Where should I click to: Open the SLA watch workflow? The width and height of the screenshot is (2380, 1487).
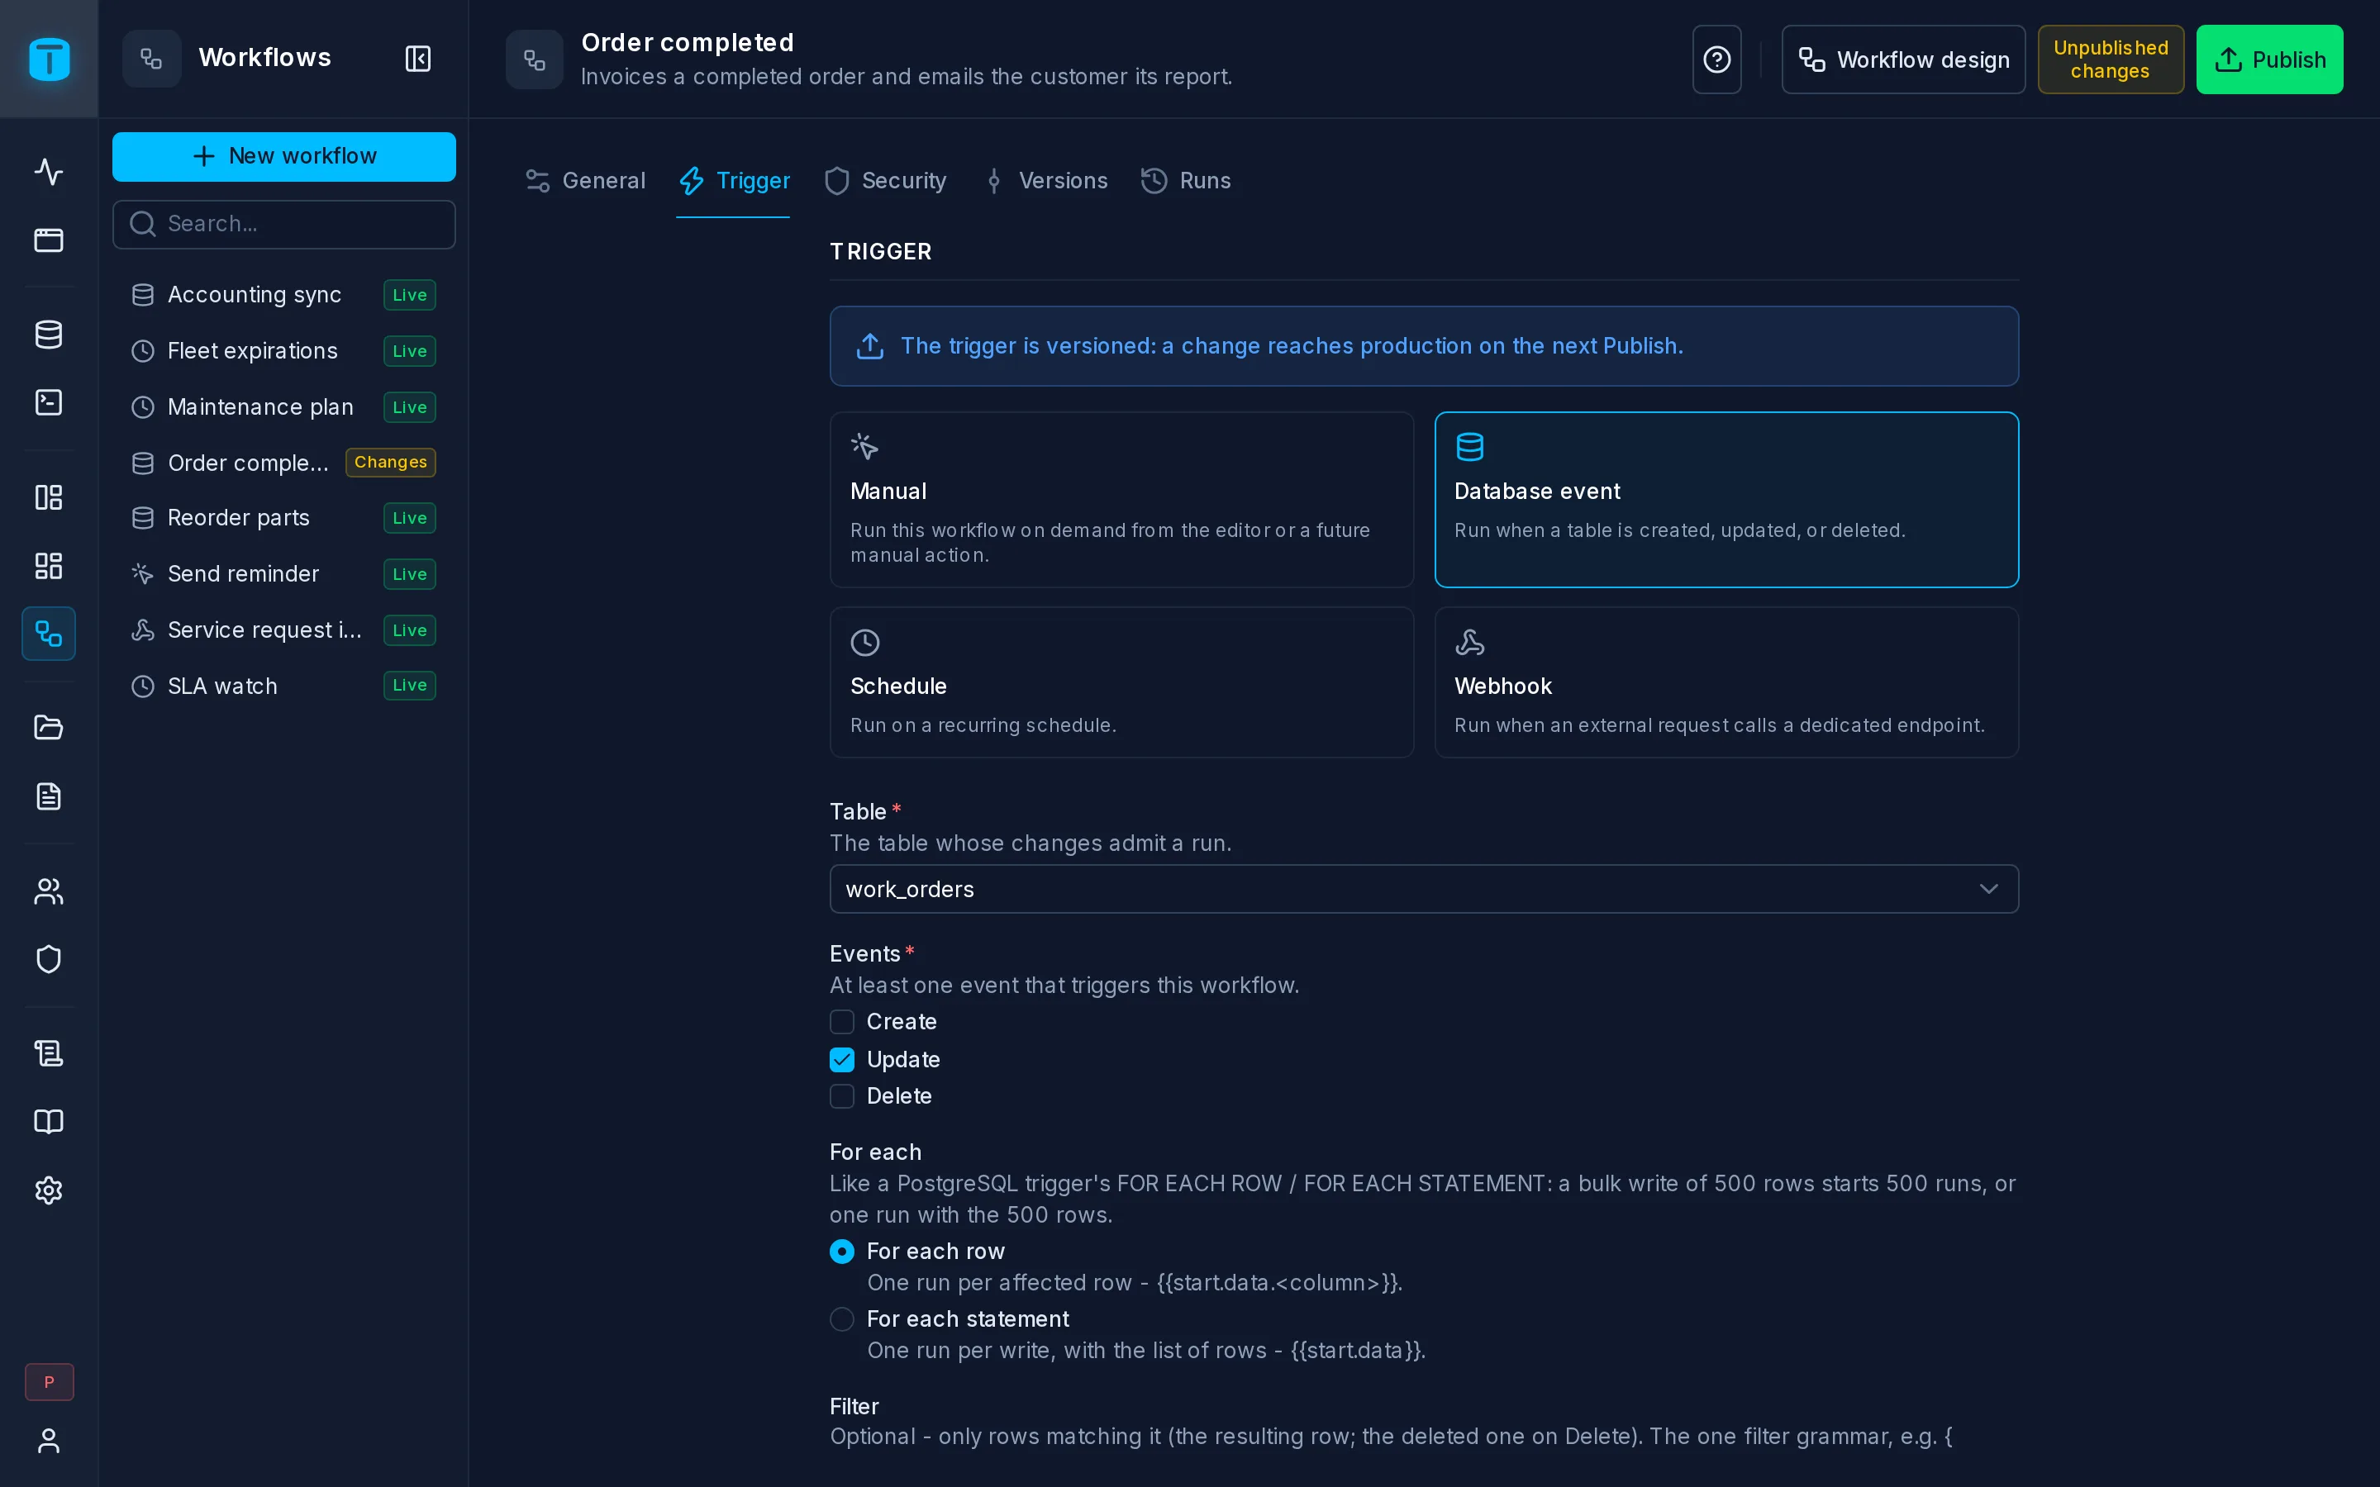tap(283, 686)
